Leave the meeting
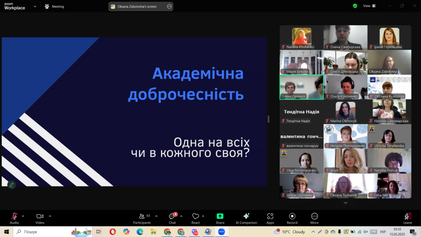The width and height of the screenshot is (421, 237). [x=407, y=218]
